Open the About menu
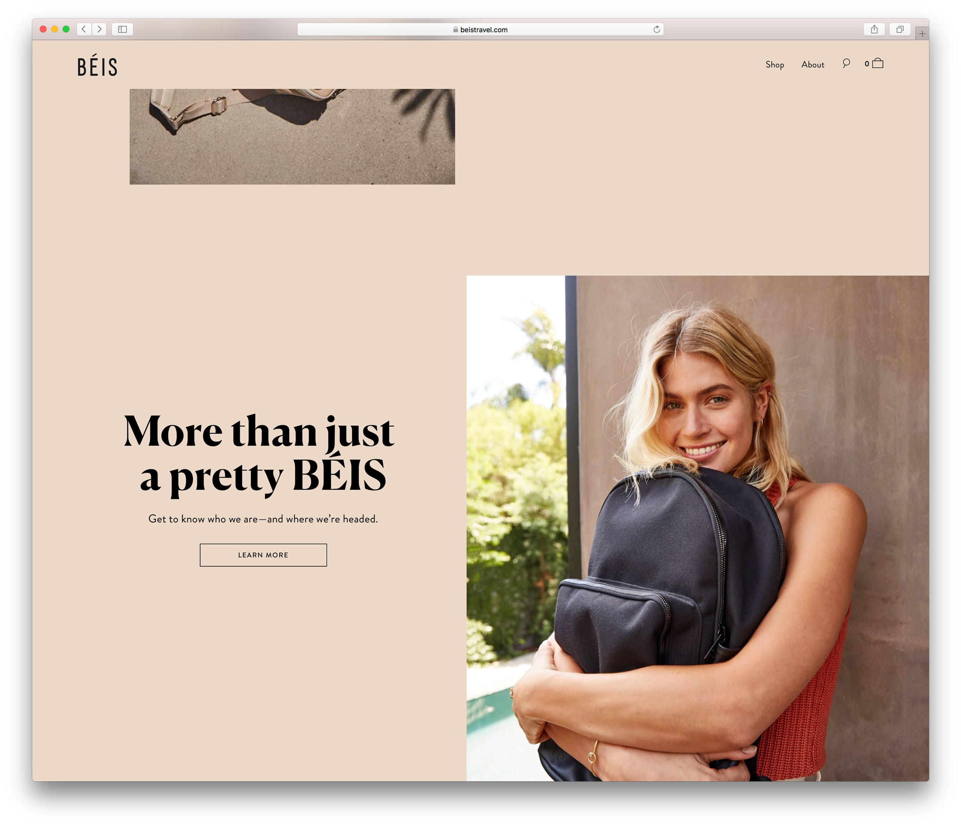Image resolution: width=961 pixels, height=827 pixels. (x=813, y=65)
